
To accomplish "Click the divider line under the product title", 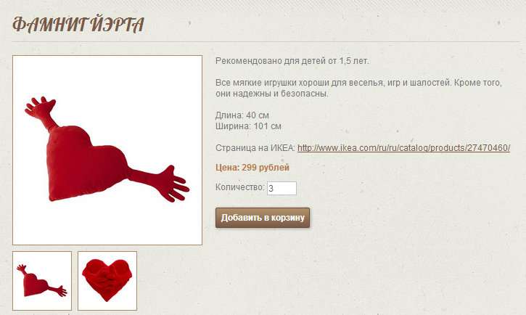I will pos(266,42).
